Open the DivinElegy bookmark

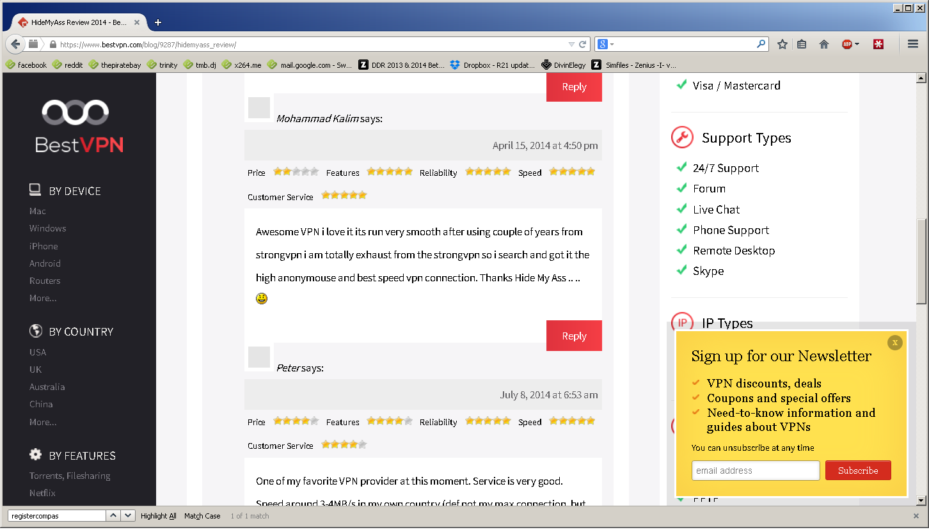pyautogui.click(x=564, y=65)
